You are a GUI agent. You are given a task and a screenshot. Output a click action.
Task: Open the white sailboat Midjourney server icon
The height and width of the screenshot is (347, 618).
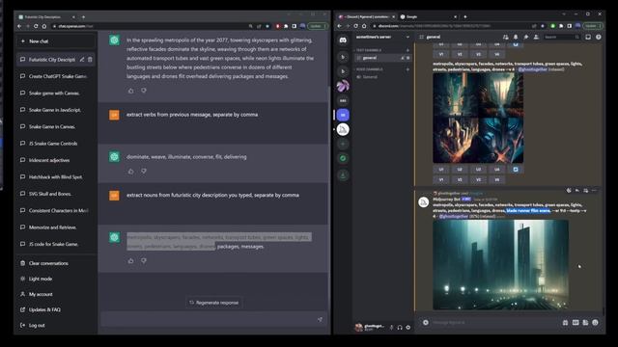pos(343,129)
